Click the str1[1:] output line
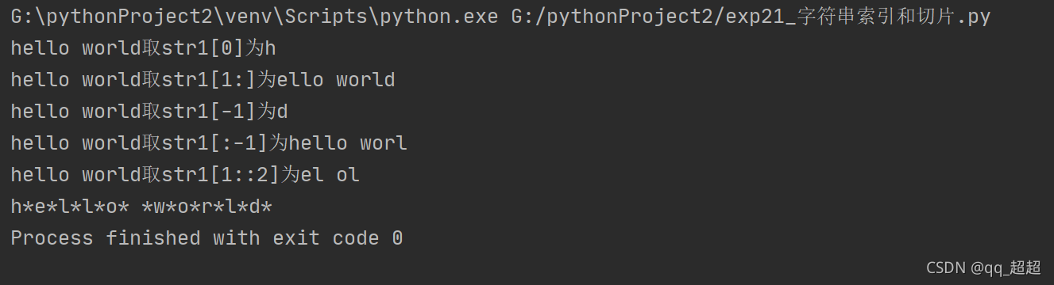Viewport: 1054px width, 285px height. click(x=203, y=80)
